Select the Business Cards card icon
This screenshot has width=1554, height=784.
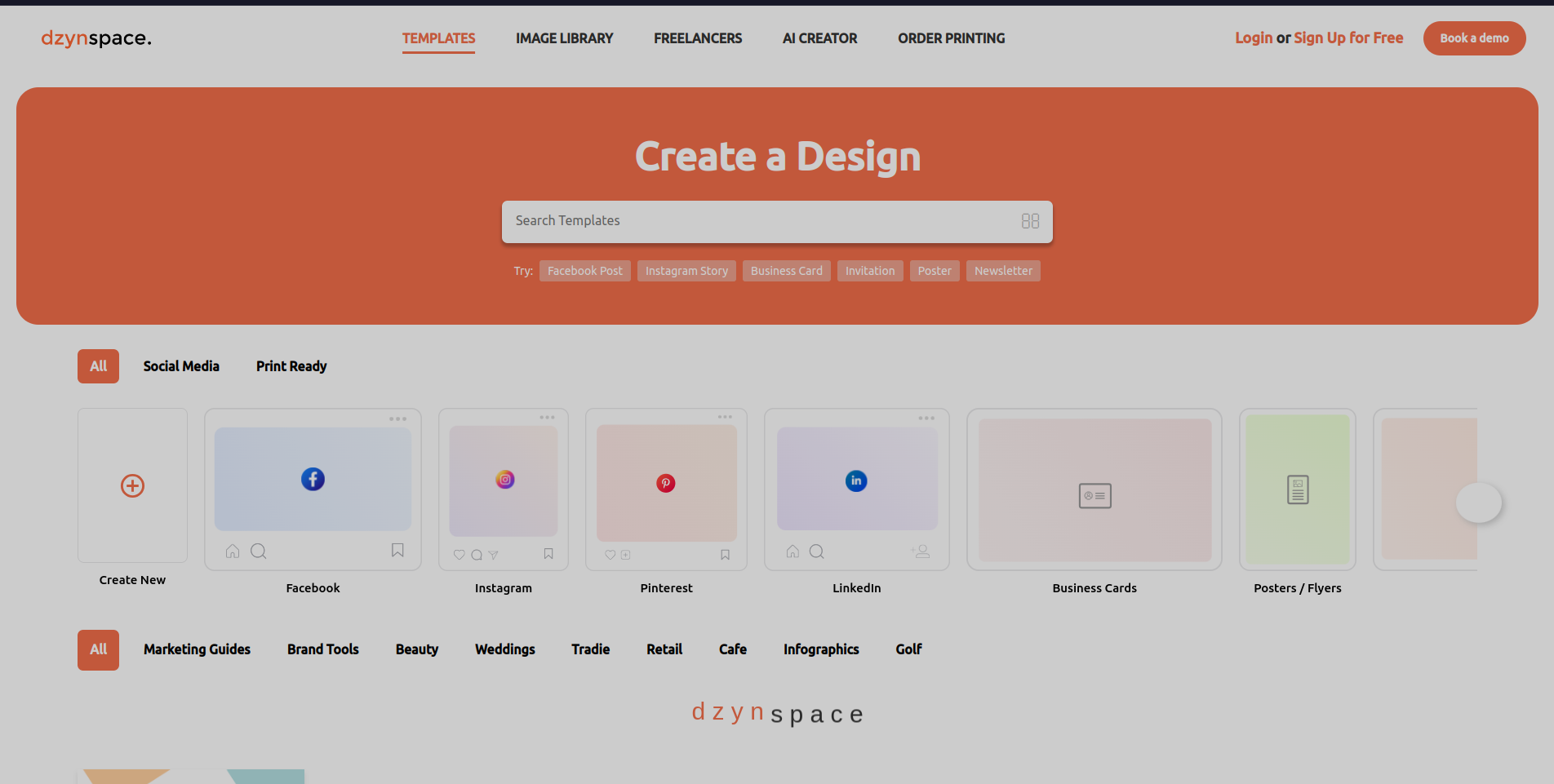(x=1094, y=495)
